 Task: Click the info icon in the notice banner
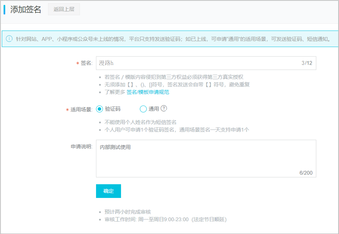click(9, 39)
